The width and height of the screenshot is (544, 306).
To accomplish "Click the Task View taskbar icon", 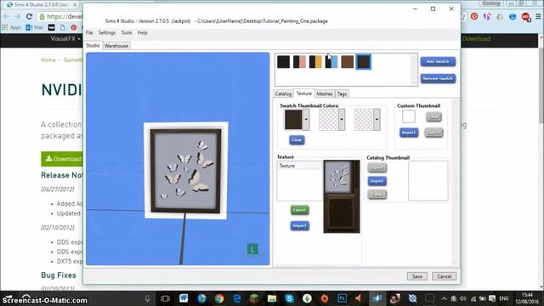I will (x=165, y=298).
